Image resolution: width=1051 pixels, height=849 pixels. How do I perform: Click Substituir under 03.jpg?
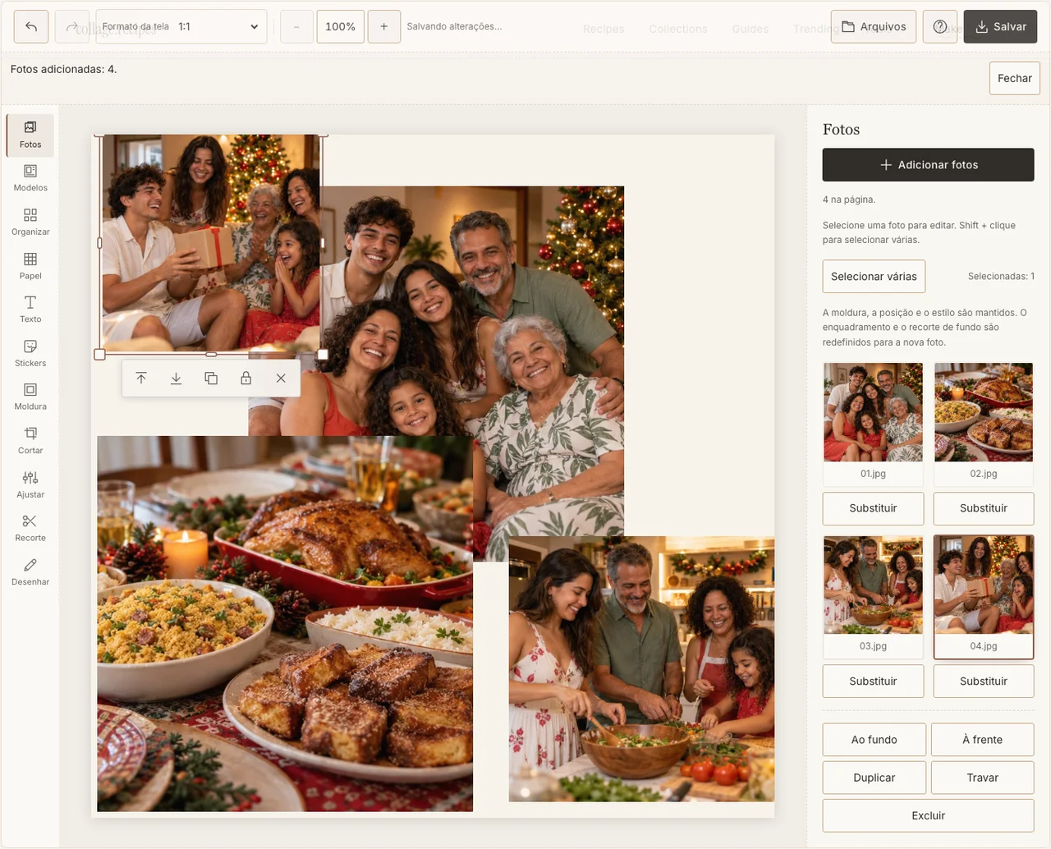click(x=873, y=681)
